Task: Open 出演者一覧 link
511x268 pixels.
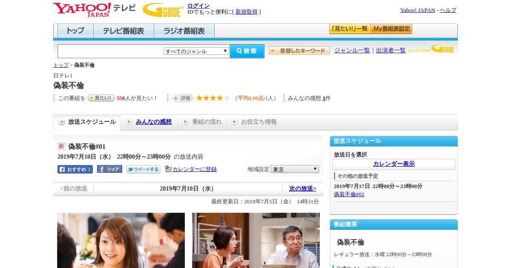Action: [390, 51]
